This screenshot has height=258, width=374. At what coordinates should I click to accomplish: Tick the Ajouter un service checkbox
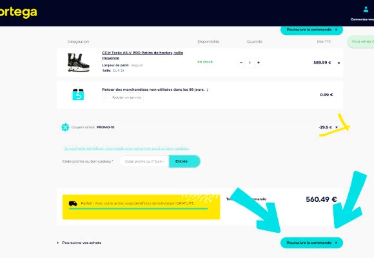106,97
